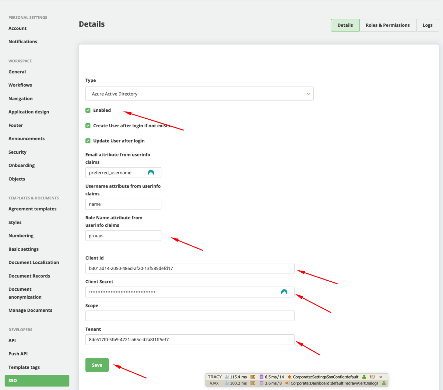Click the Save button
The height and width of the screenshot is (390, 443).
click(97, 365)
